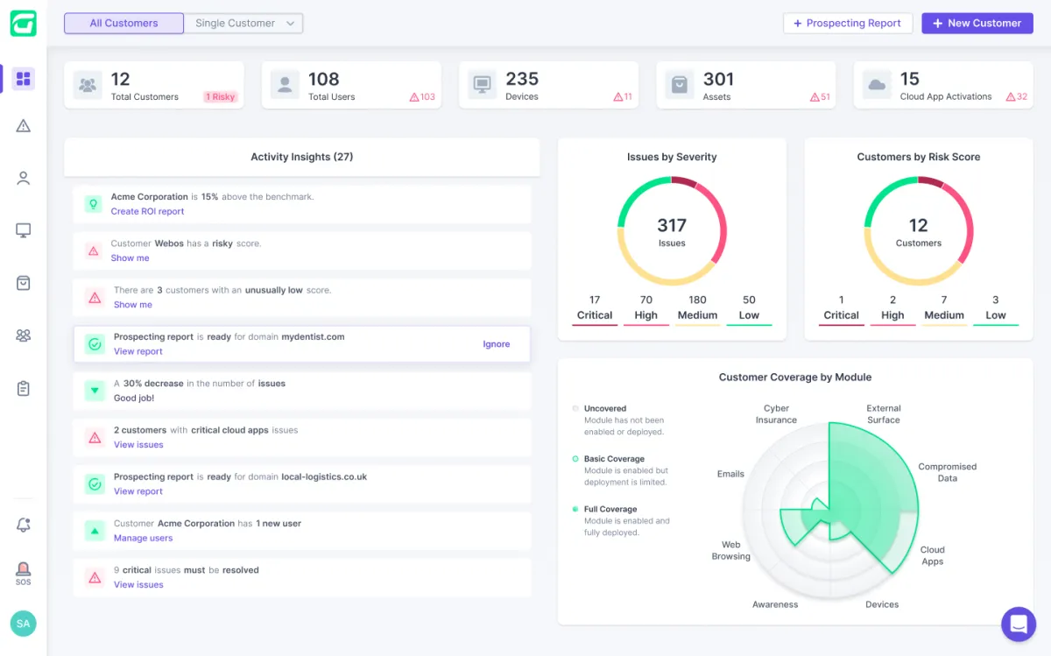
Task: Open the SA user avatar
Action: point(24,624)
